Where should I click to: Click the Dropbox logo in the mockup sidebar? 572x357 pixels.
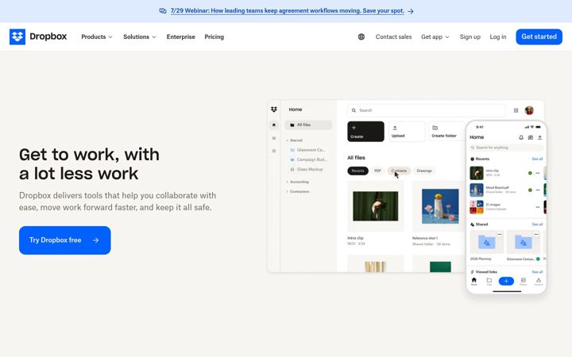pyautogui.click(x=274, y=109)
